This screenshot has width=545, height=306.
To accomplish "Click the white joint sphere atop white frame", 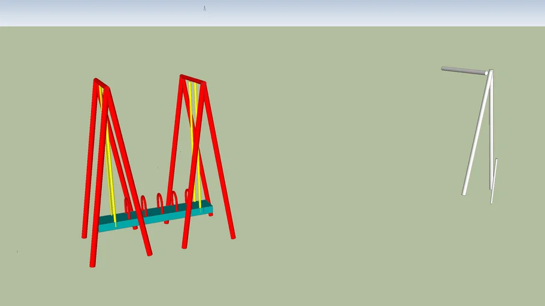I will [x=488, y=73].
